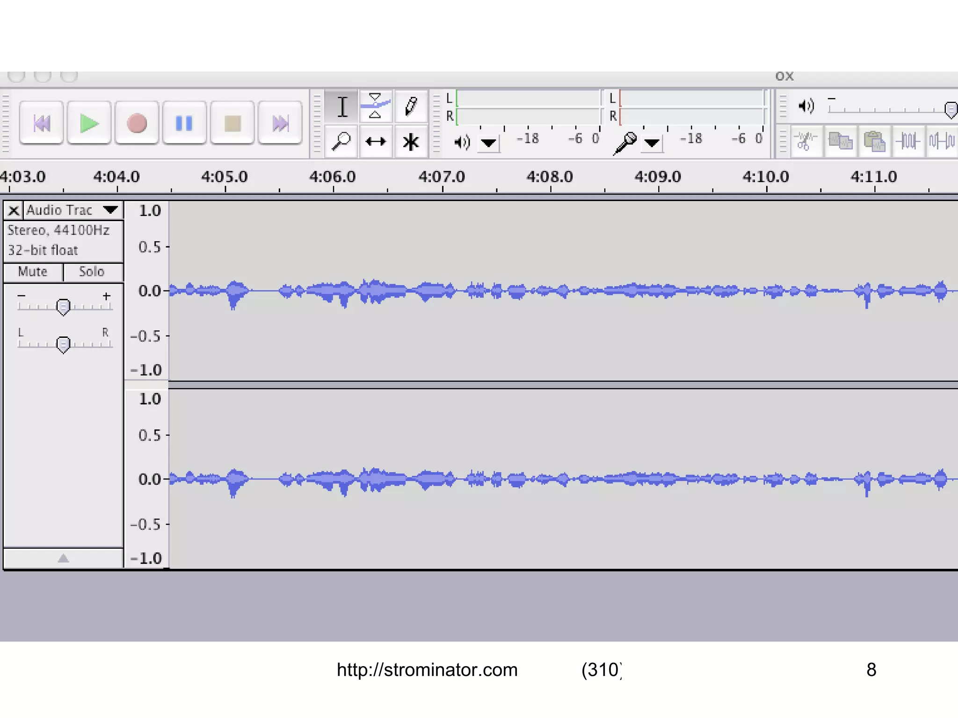Open the output speaker meter dropdown

[489, 143]
